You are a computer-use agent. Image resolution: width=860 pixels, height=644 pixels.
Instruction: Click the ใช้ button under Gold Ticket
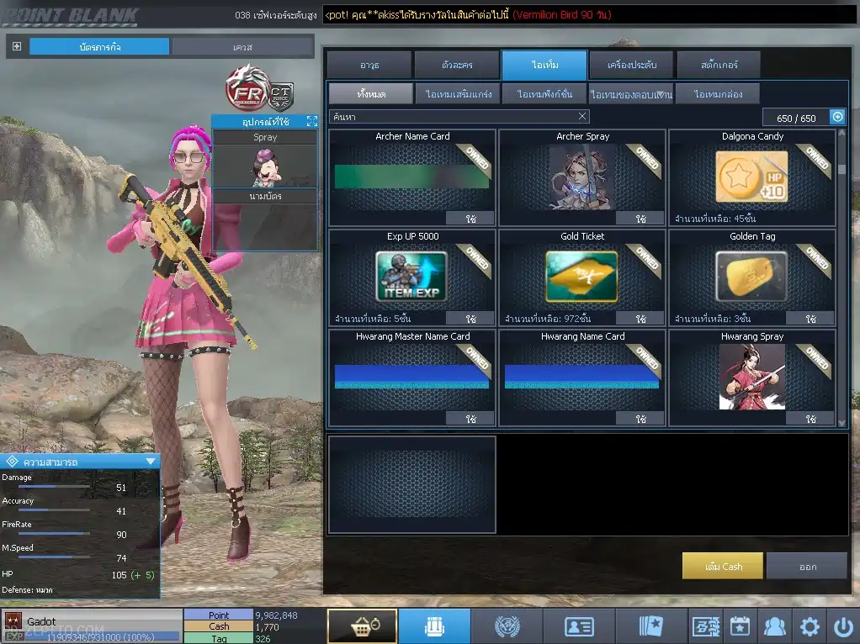(640, 319)
